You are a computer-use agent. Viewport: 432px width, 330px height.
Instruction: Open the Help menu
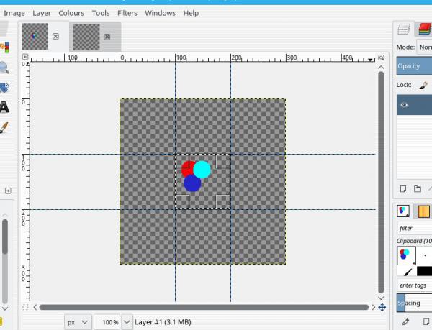pos(191,13)
